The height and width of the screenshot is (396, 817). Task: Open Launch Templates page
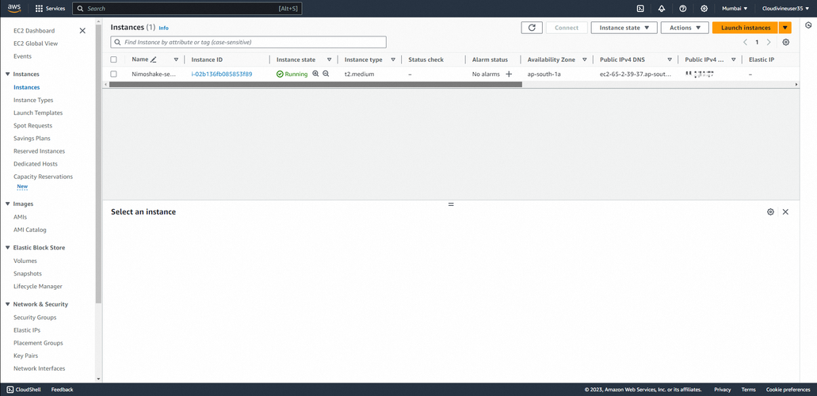pos(38,112)
